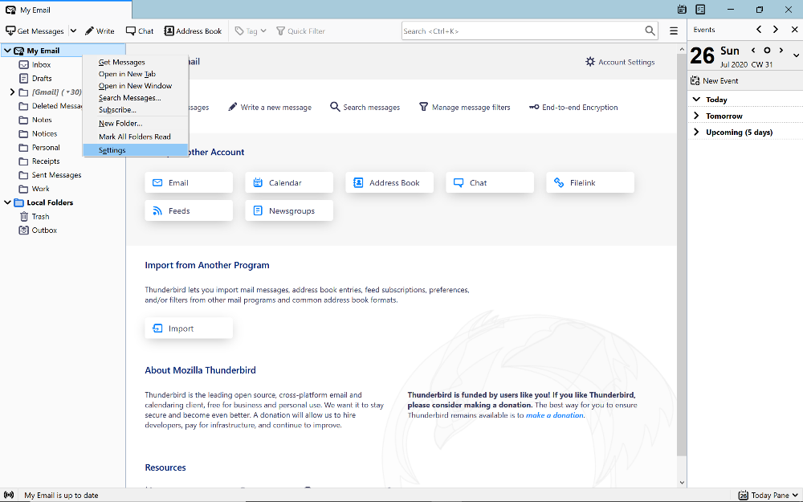803x502 pixels.
Task: Choose Settings in context menu
Action: [136, 150]
